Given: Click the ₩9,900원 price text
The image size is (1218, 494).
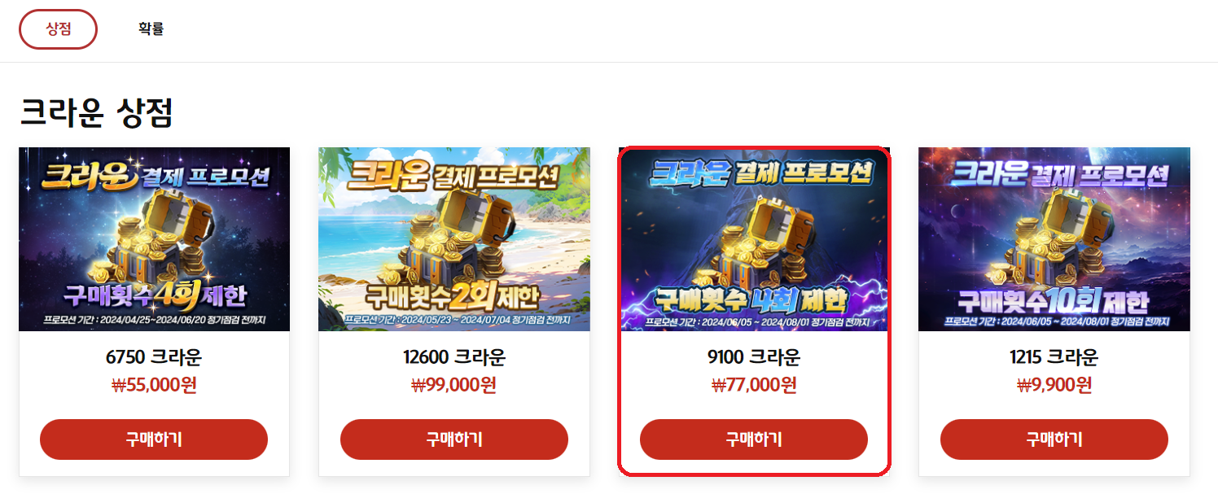Looking at the screenshot, I should point(1054,385).
